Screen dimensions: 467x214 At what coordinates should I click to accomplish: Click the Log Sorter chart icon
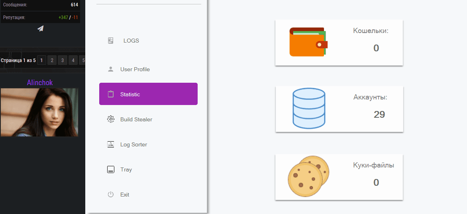[x=111, y=144]
